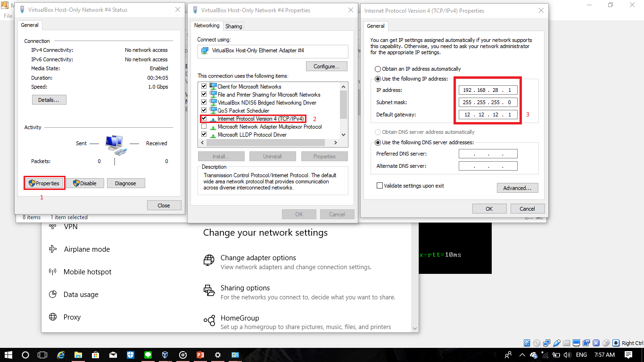Select Use the following DNS server addresses
Screen dimensions: 644x362
[378, 142]
